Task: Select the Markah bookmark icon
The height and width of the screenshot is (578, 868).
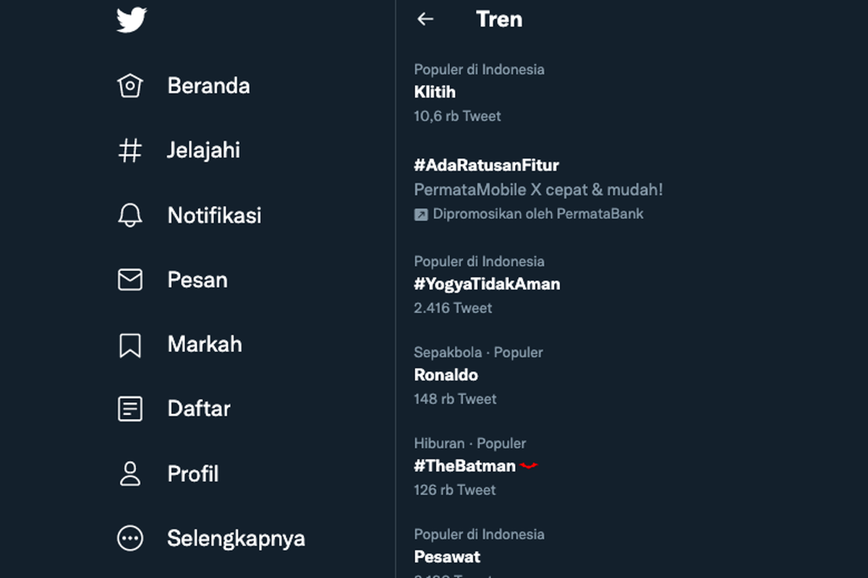Action: tap(130, 345)
